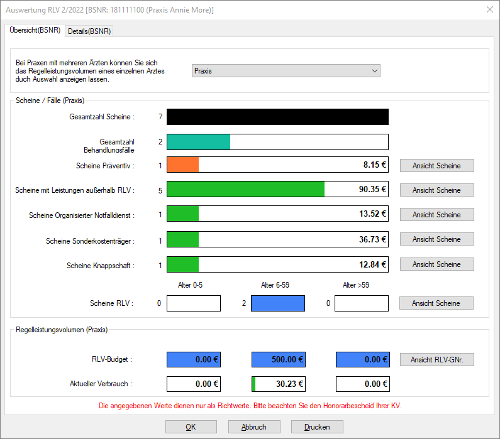View Ansicht Scheine for Sonderkostenträger
This screenshot has width=500, height=439.
pos(436,239)
